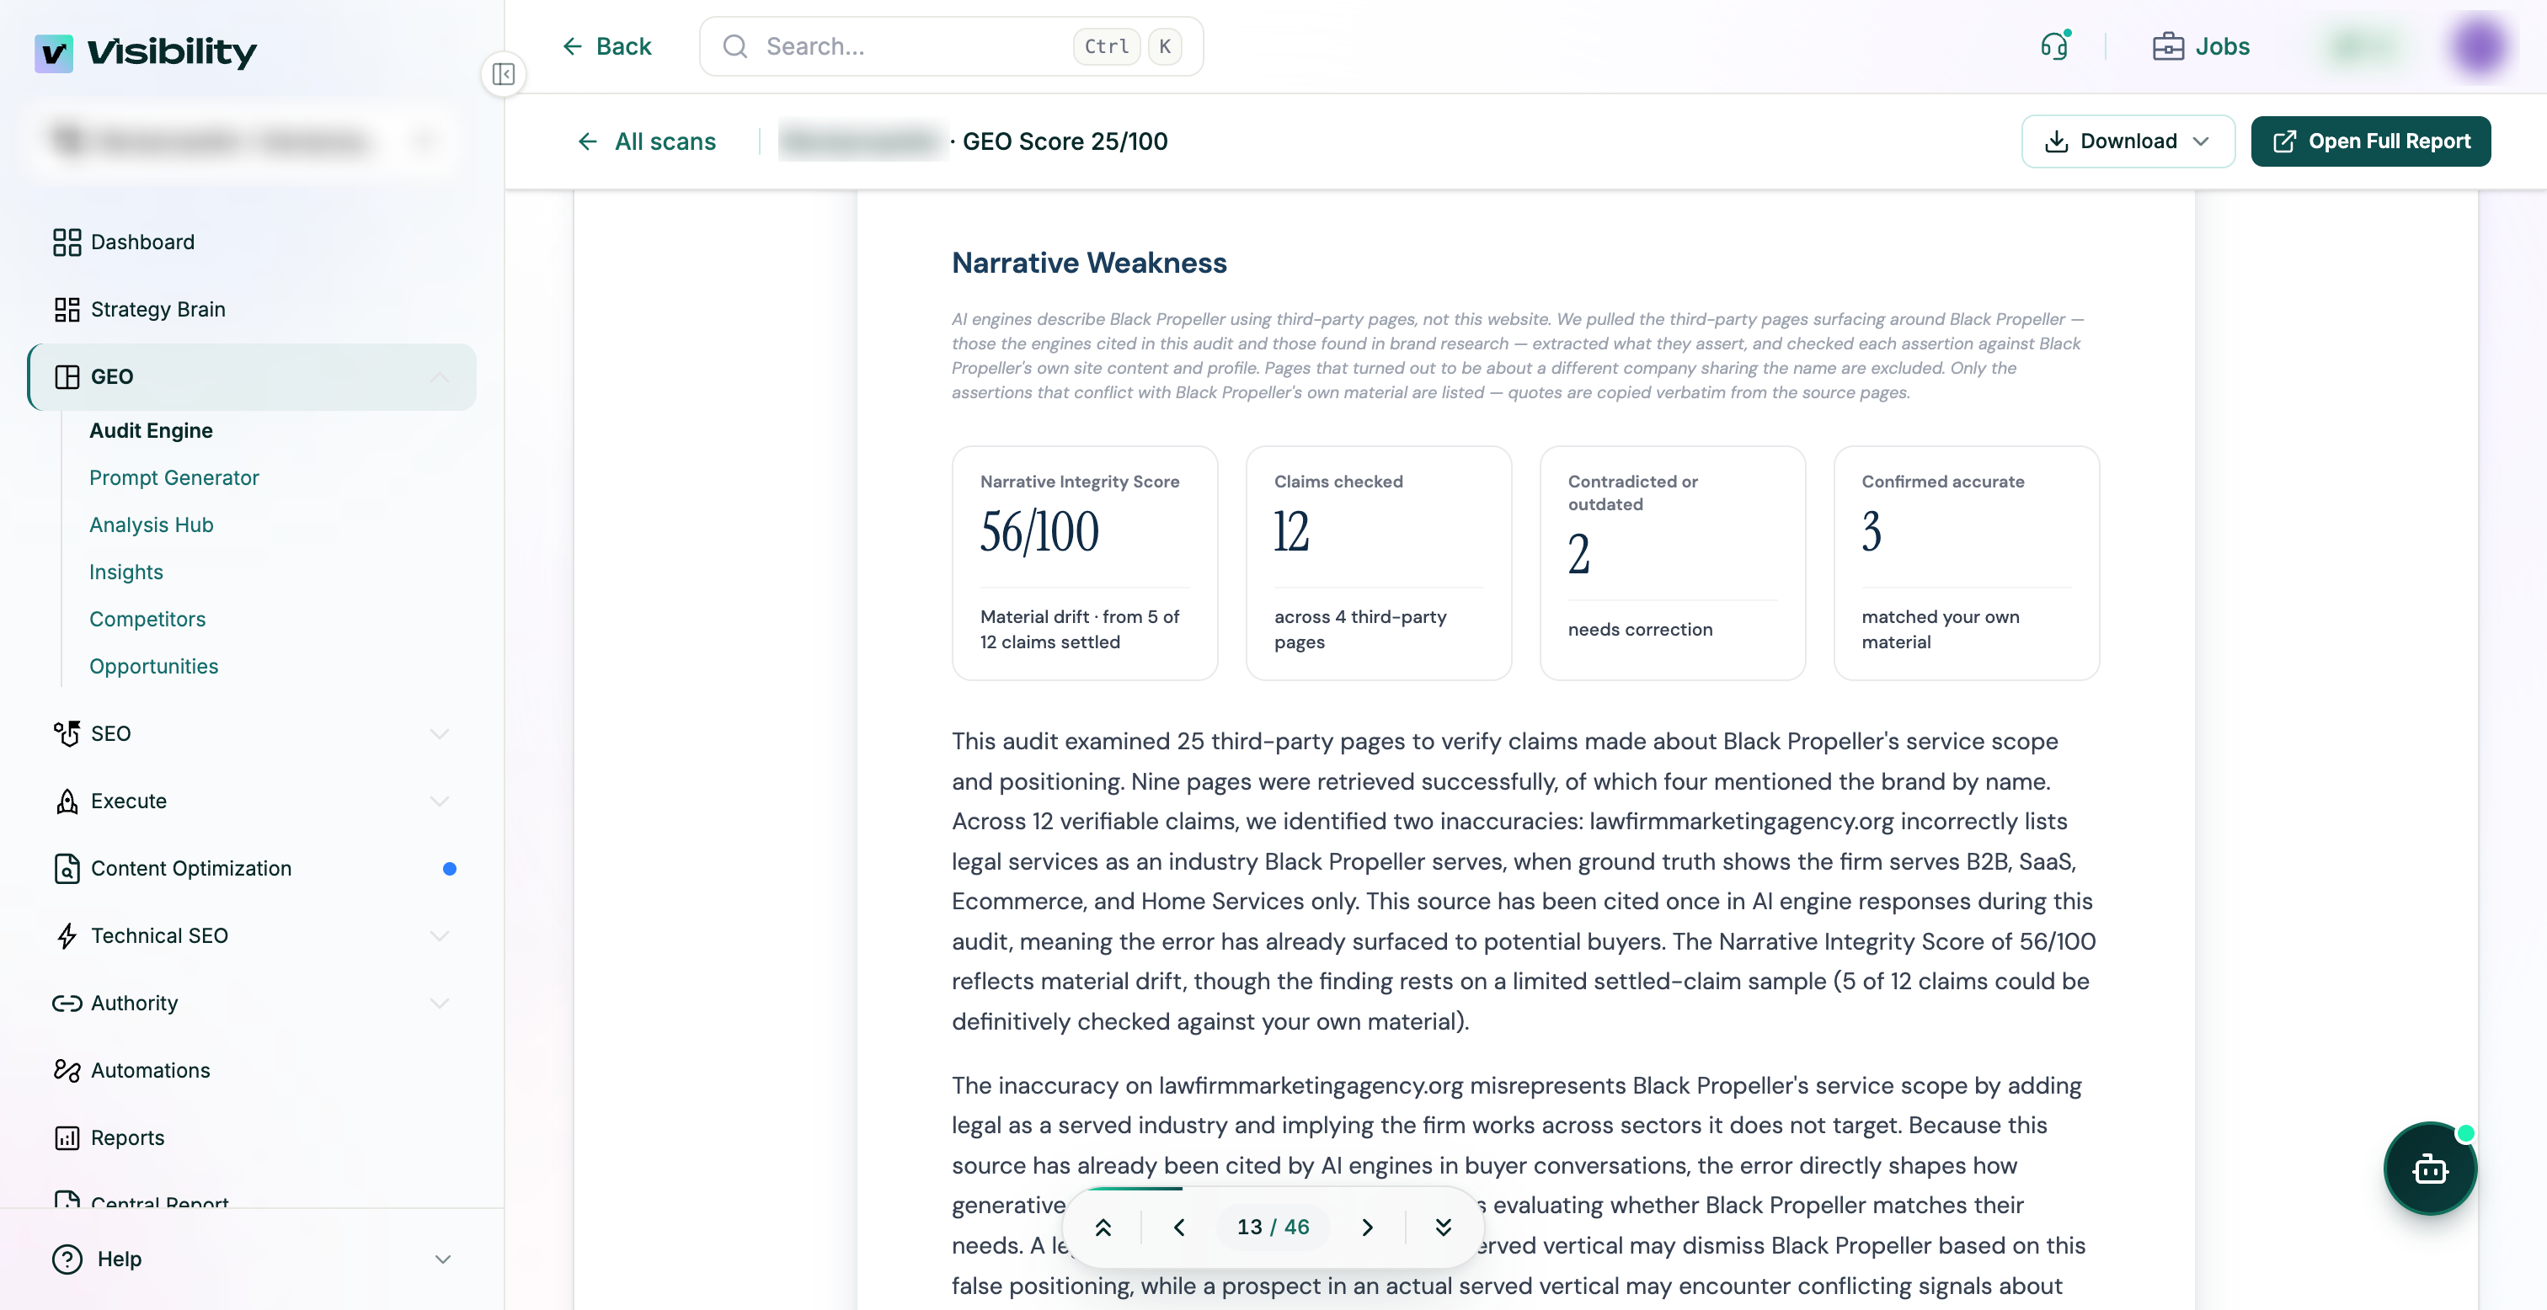Go to the next report page
Image resolution: width=2547 pixels, height=1310 pixels.
pyautogui.click(x=1368, y=1227)
